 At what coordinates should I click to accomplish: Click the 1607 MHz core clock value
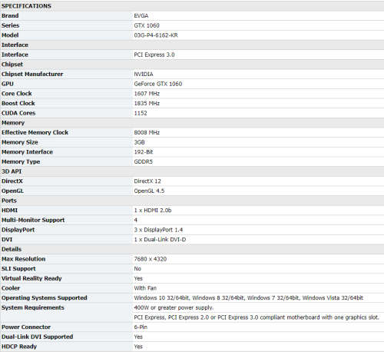coord(147,94)
